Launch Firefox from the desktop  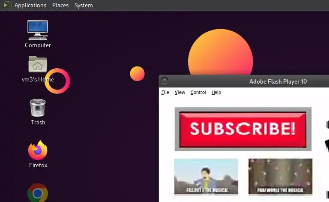point(38,151)
